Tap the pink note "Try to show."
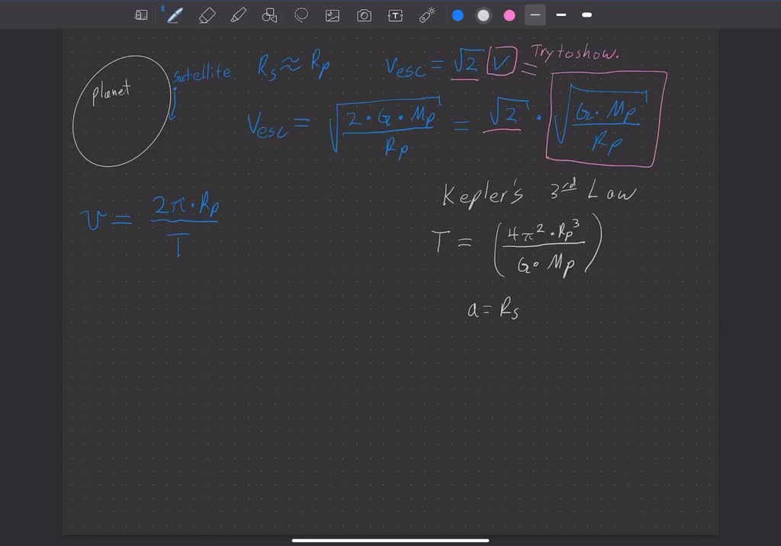 tap(575, 53)
